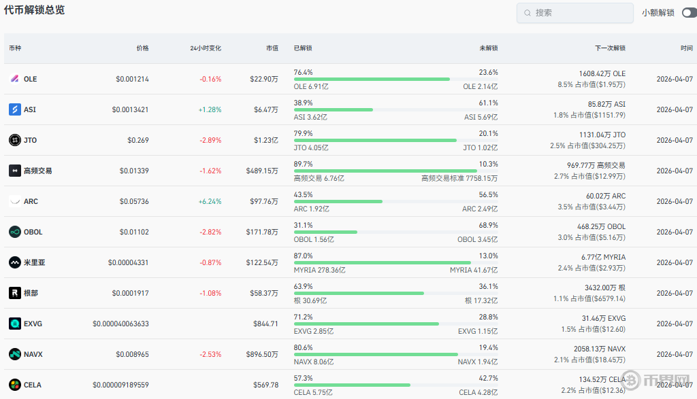Sort by 市值 column header
The height and width of the screenshot is (399, 697).
[272, 48]
